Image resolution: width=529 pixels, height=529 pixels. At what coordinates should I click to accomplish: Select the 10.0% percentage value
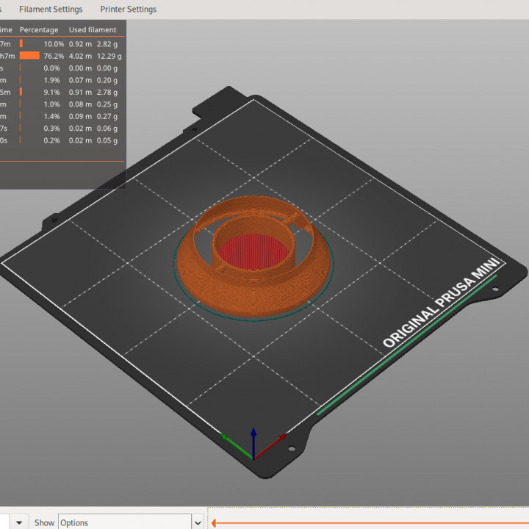click(x=54, y=44)
